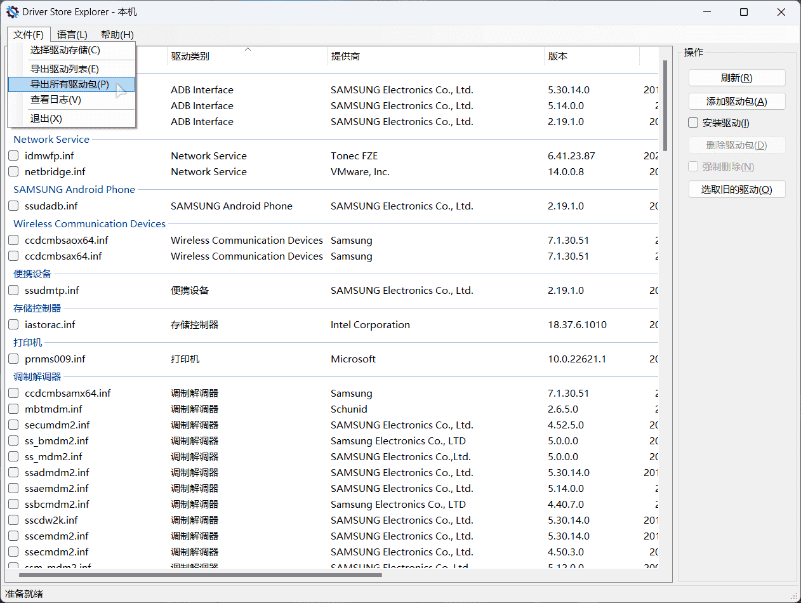
Task: Check the iastorac.inf driver checkbox
Action: (x=13, y=324)
